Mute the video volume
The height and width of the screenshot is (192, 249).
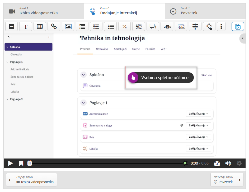point(228,163)
